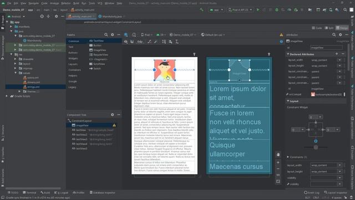Open the Event Log

tap(312, 193)
